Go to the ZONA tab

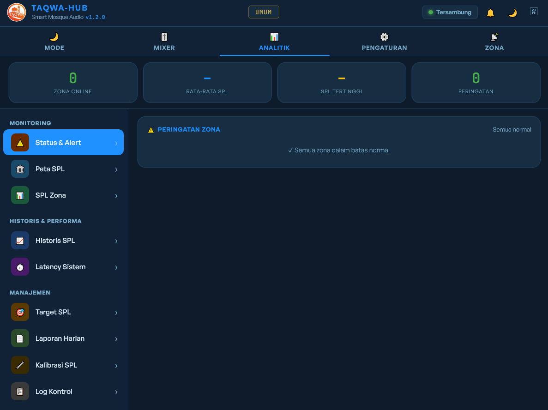(x=494, y=42)
